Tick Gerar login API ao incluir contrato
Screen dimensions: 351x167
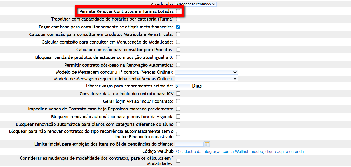[178, 101]
